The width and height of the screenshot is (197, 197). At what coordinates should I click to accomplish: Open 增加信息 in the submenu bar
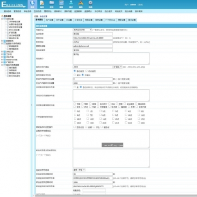[8, 11]
